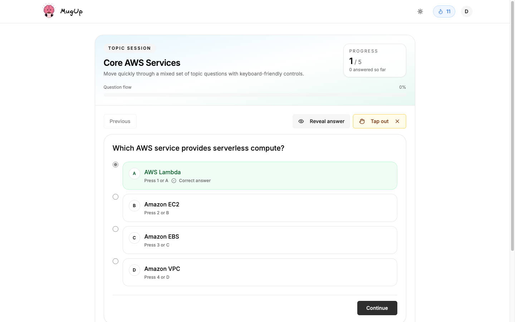Click the '1 / 5' progress count
515x322 pixels.
[355, 61]
